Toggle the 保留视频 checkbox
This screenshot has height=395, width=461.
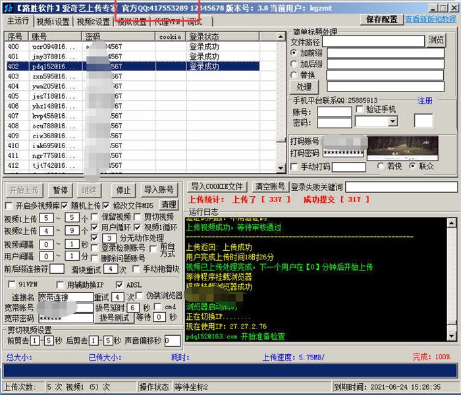(x=95, y=217)
